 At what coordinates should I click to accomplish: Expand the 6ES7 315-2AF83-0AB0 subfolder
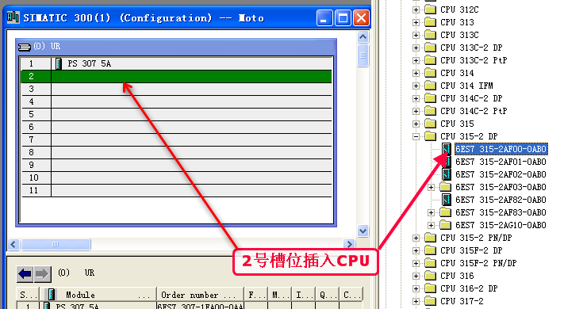[x=431, y=212]
